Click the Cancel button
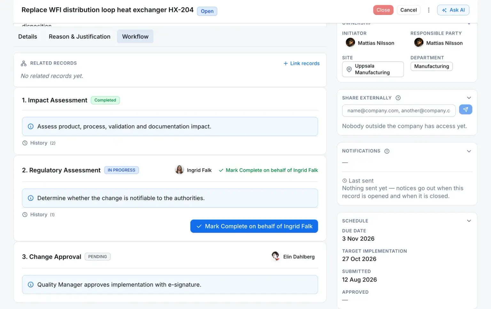 pyautogui.click(x=409, y=10)
